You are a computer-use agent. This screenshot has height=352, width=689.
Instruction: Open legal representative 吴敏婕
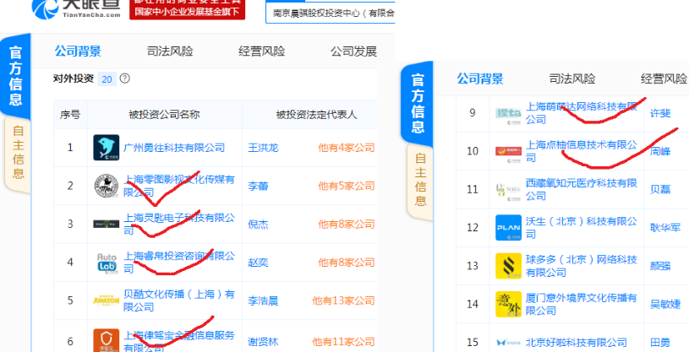click(665, 304)
